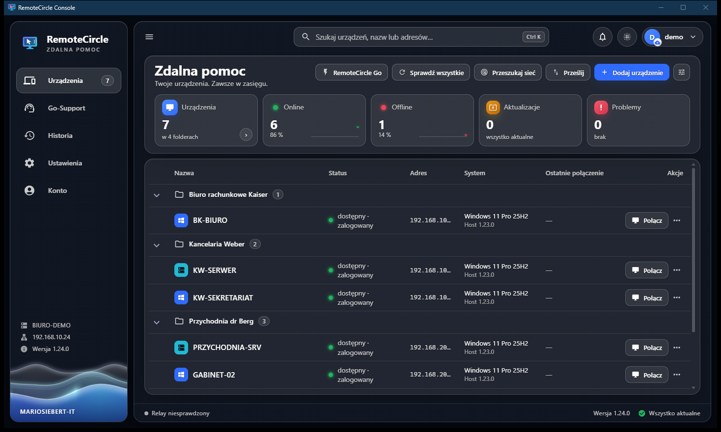Open more actions for PRZYCHODNIA-SRV

pos(677,348)
